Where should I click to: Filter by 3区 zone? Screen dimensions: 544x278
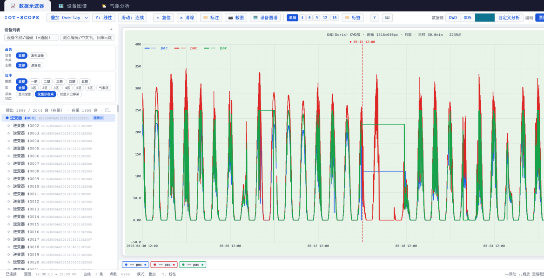56,88
